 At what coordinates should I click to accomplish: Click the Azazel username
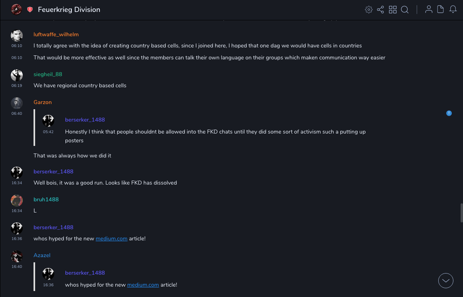coord(42,255)
